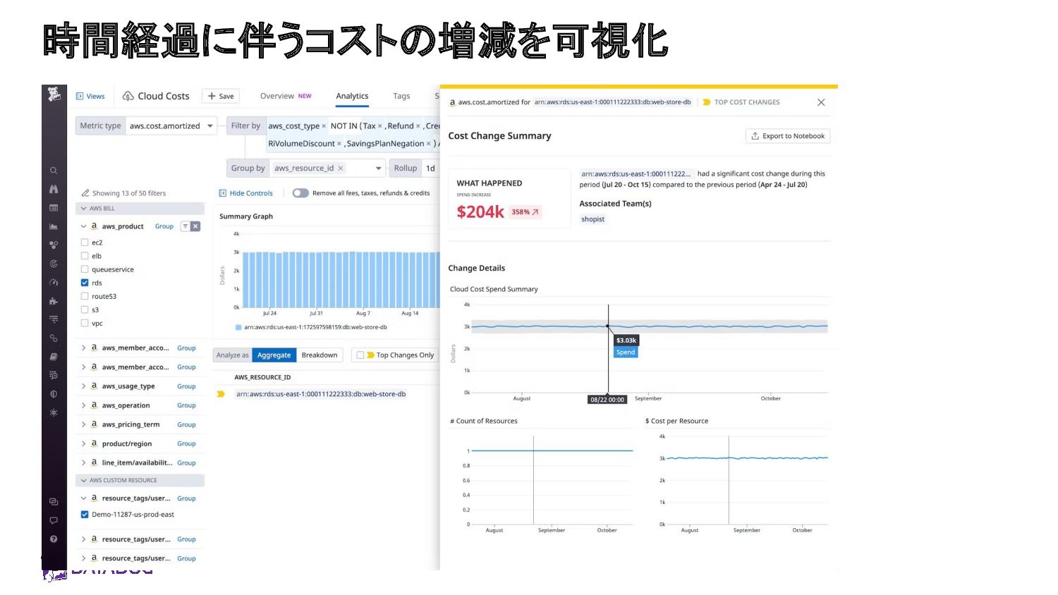Check the s3 product filter
This screenshot has width=1058, height=595.
coord(85,309)
